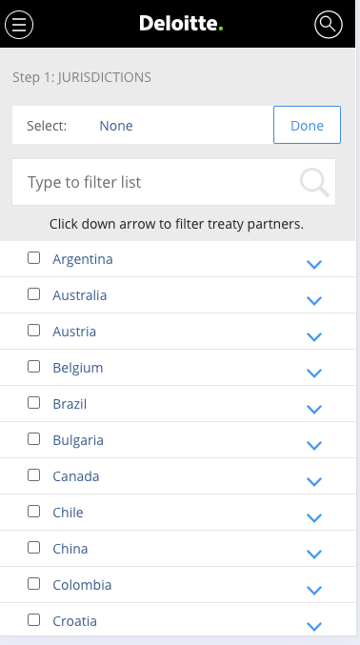Expand Brazil treaty partners arrow

pos(314,410)
